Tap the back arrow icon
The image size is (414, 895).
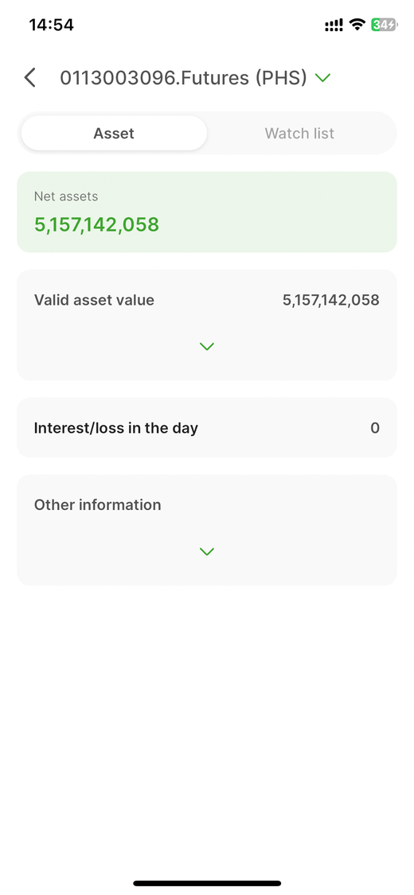(x=30, y=78)
